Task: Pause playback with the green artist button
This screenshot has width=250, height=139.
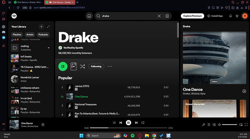Action: point(63,66)
